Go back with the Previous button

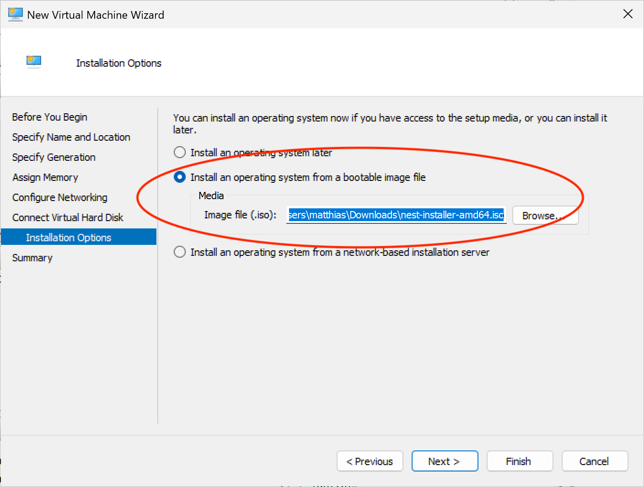tap(370, 461)
